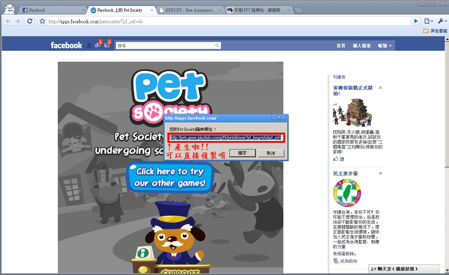Image resolution: width=449 pixels, height=275 pixels.
Task: Dismiss the 家鄉保衛戰 ad with its X
Action: tap(380, 88)
